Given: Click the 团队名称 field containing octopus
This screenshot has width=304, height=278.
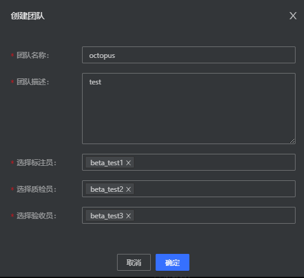Looking at the screenshot, I should [x=189, y=55].
